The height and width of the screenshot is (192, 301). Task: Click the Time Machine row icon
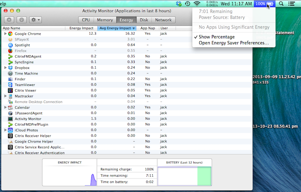point(10,73)
